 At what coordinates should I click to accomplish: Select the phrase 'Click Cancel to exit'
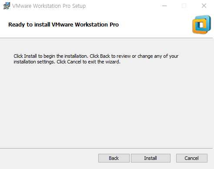tap(77, 62)
